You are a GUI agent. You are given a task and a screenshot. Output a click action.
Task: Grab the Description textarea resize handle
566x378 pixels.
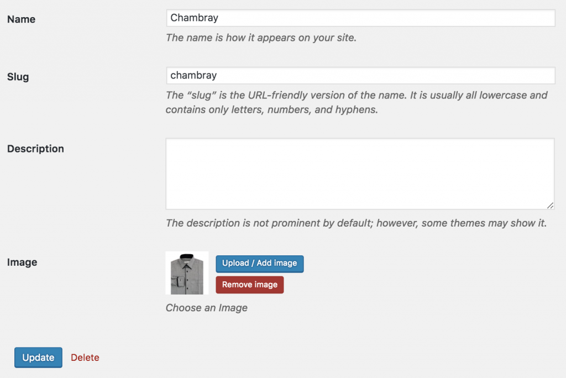coord(550,206)
